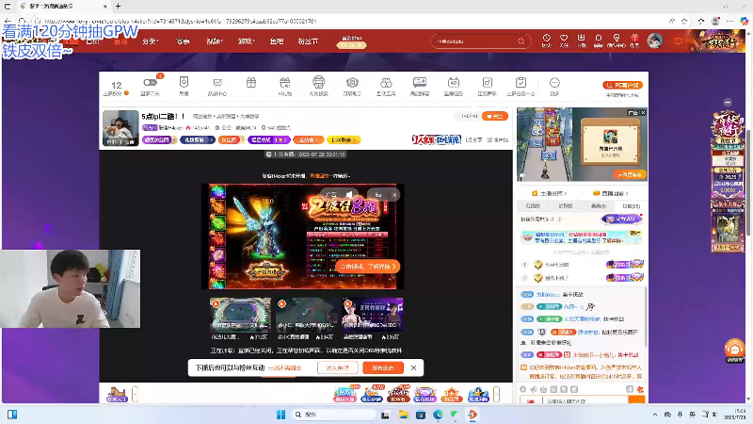Open the binoculars interactive tools icon
The image size is (753, 424).
click(x=386, y=83)
